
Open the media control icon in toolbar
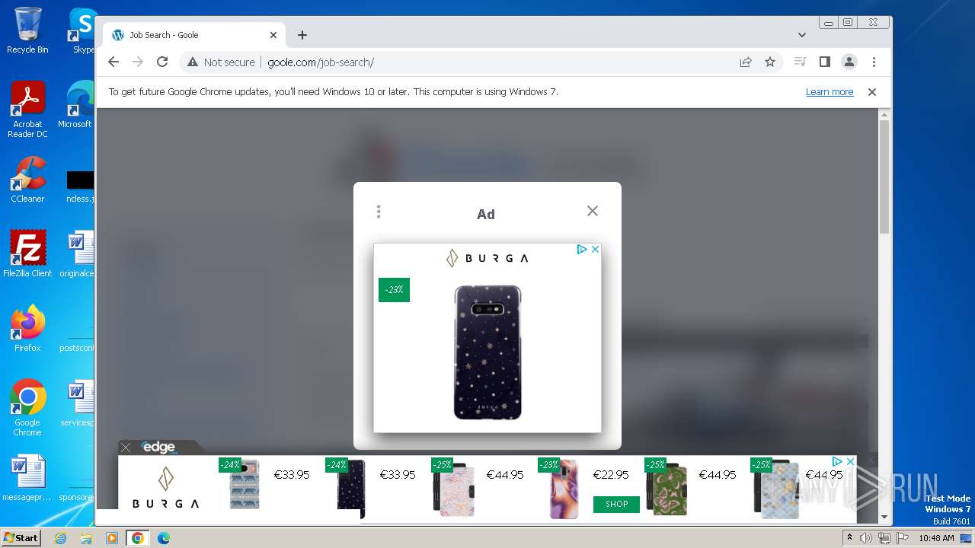[x=800, y=62]
